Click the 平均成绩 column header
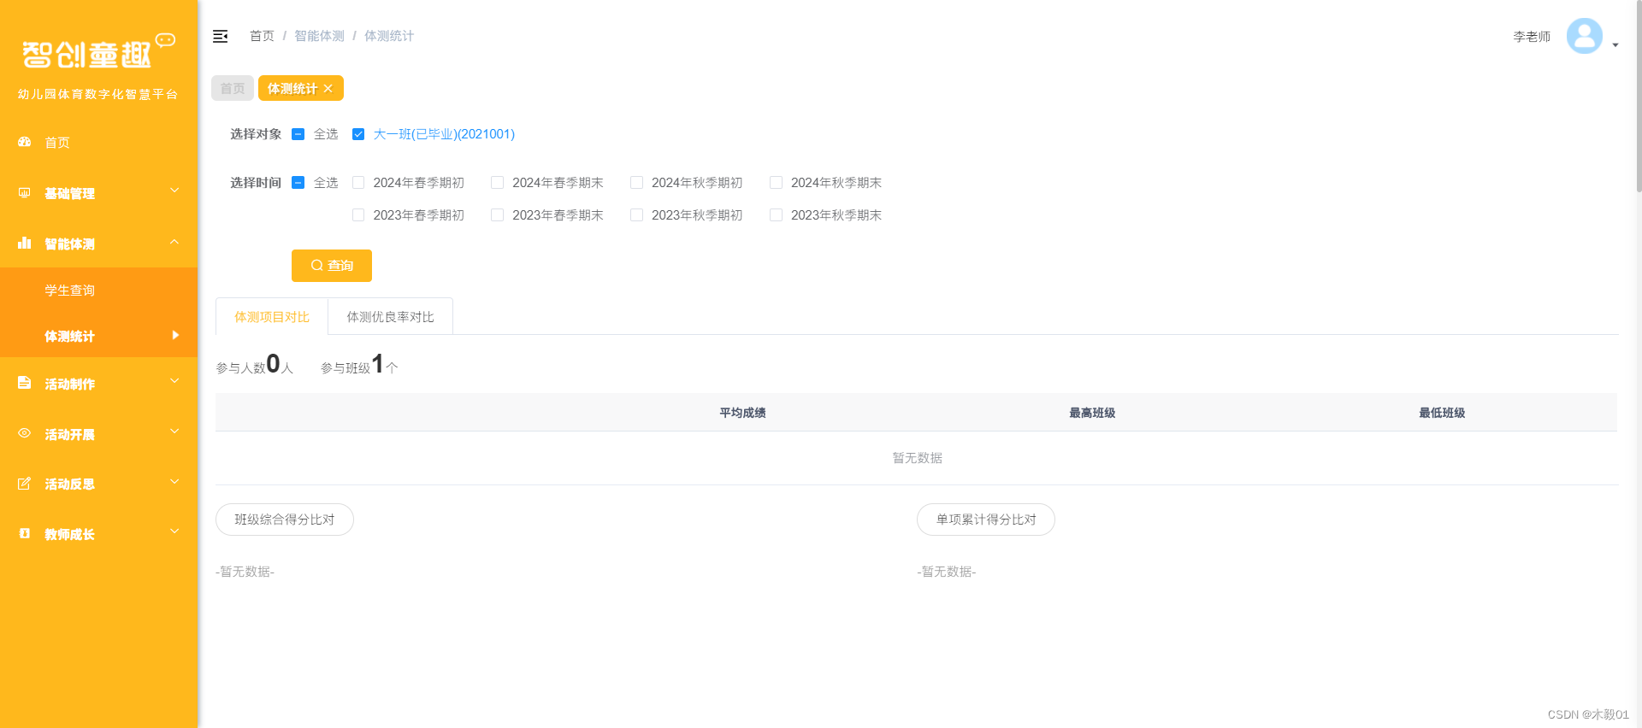The width and height of the screenshot is (1642, 728). pos(742,413)
